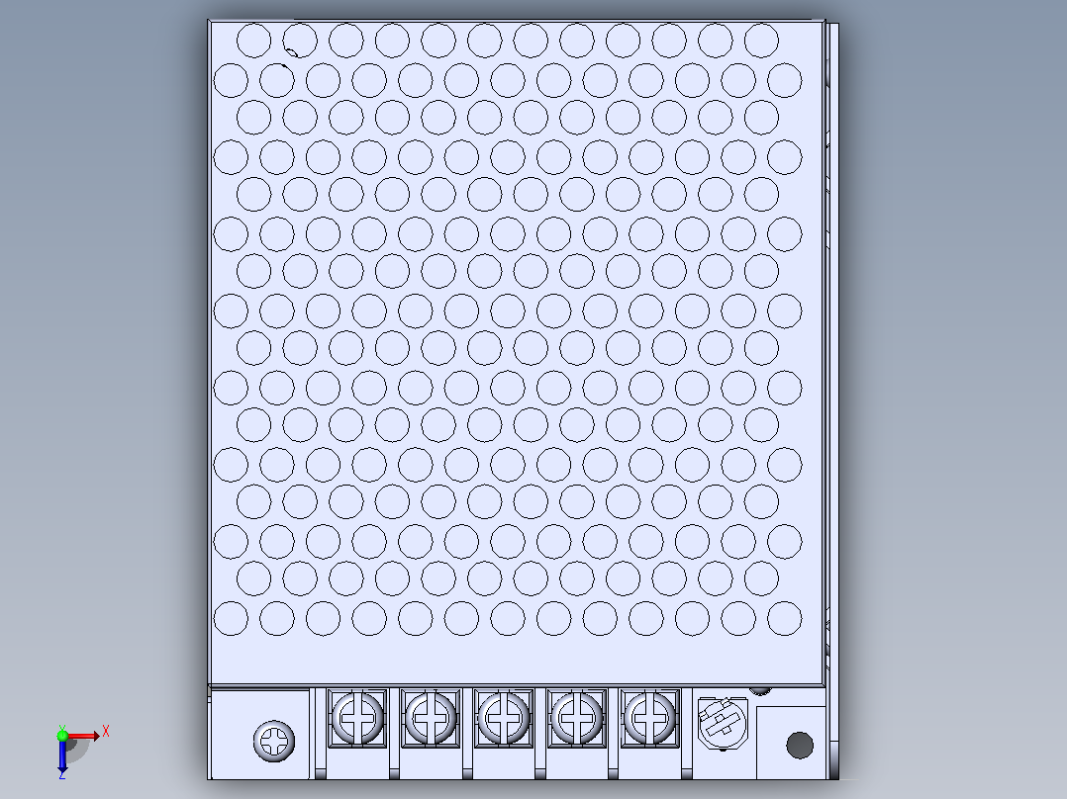Select the dark round hole beside the potentiometer
The image size is (1067, 799).
800,746
